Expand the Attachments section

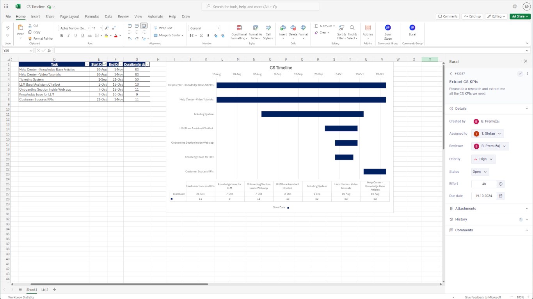[489, 209]
